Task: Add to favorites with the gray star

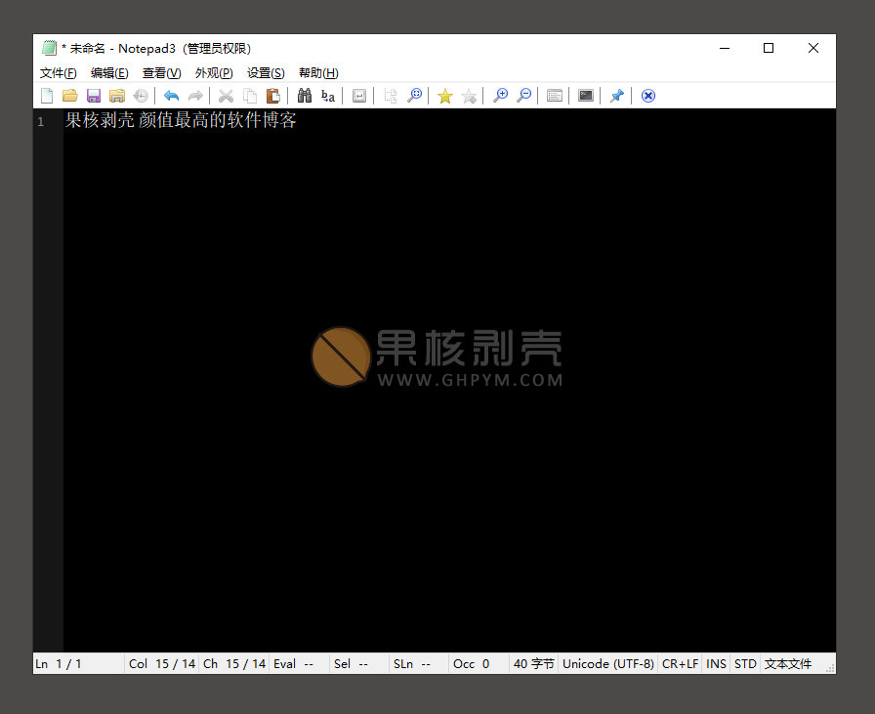Action: click(469, 96)
